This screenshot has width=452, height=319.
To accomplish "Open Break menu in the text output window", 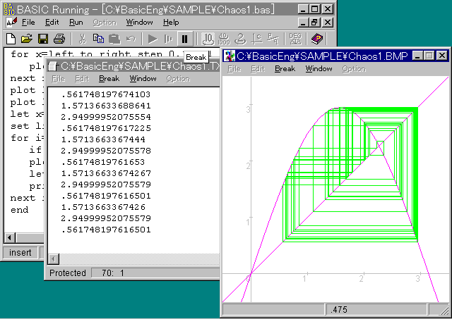I will click(x=109, y=79).
